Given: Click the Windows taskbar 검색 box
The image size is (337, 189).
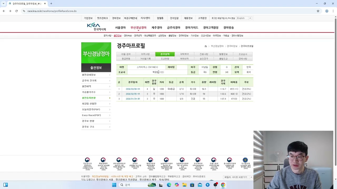Looking at the screenshot, I should pos(137,185).
